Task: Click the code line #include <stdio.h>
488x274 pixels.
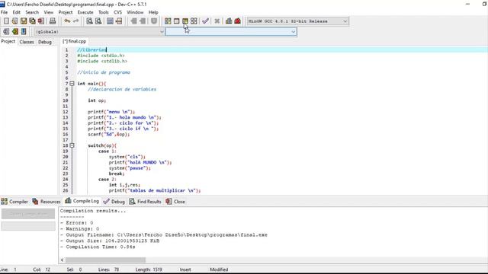Action: coord(101,56)
